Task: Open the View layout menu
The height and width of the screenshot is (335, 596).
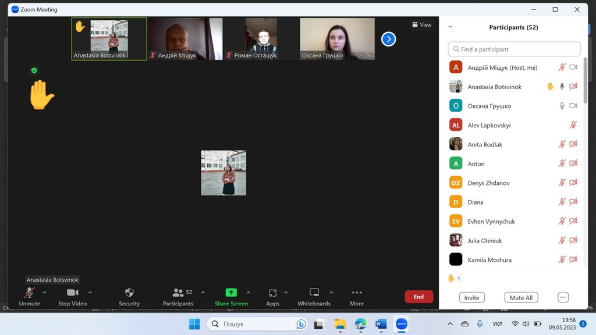Action: coord(422,25)
